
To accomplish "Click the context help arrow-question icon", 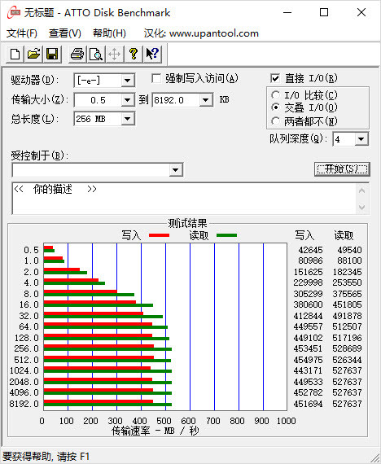I will click(x=152, y=55).
